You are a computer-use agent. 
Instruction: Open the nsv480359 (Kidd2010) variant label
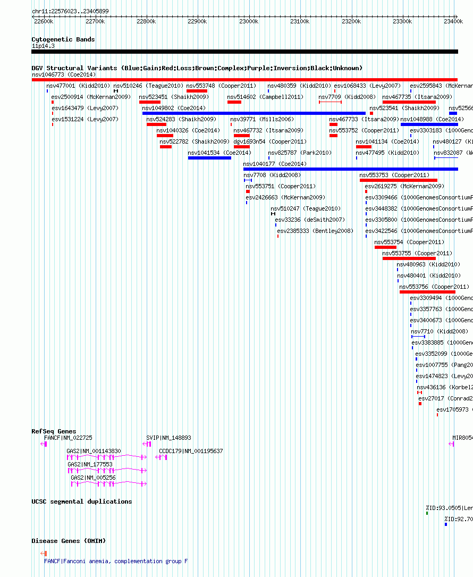click(299, 86)
